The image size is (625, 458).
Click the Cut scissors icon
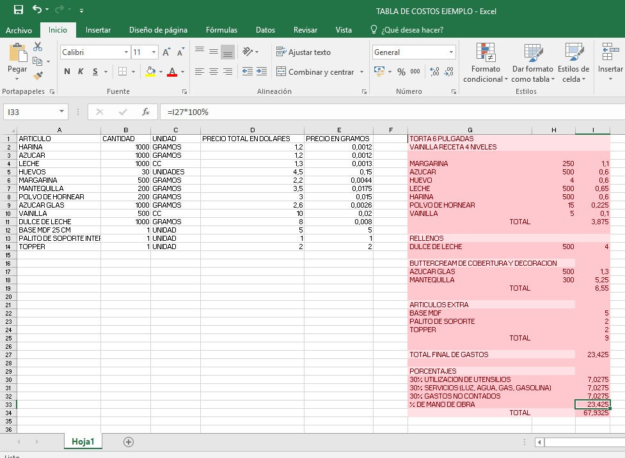point(38,47)
